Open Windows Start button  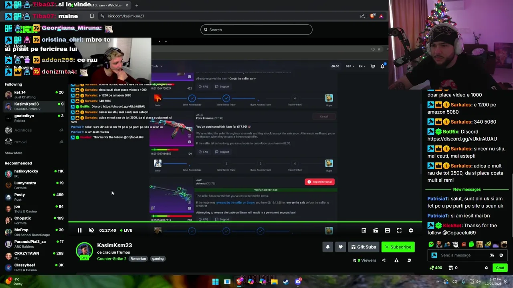215,282
